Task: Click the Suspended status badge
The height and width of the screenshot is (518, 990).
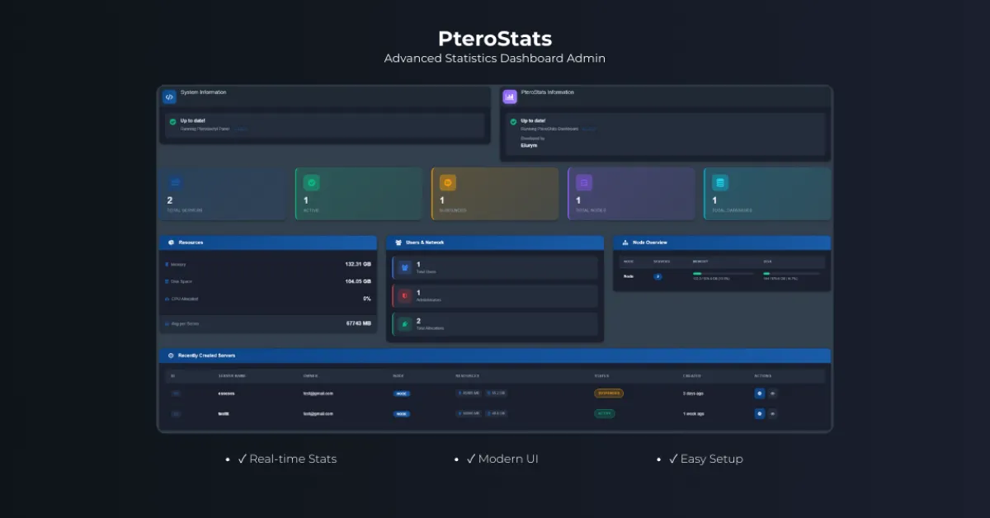Action: pyautogui.click(x=609, y=393)
